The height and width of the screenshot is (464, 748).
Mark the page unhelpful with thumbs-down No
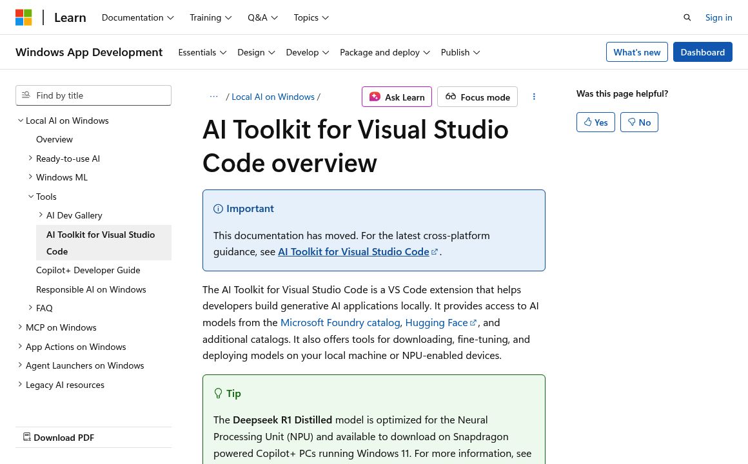(x=639, y=122)
